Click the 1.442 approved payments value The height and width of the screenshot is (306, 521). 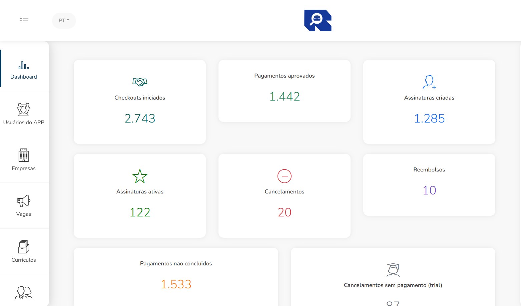click(285, 96)
